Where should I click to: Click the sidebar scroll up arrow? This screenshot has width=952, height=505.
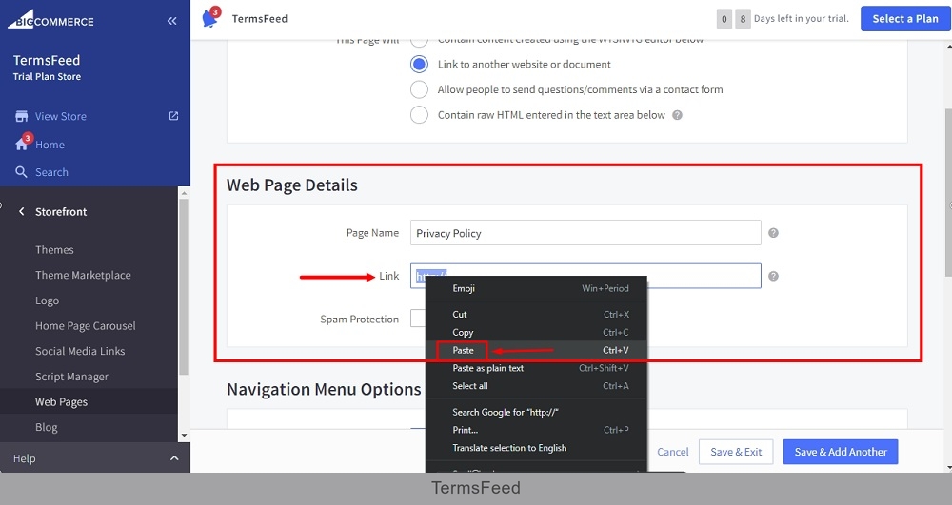[x=184, y=193]
